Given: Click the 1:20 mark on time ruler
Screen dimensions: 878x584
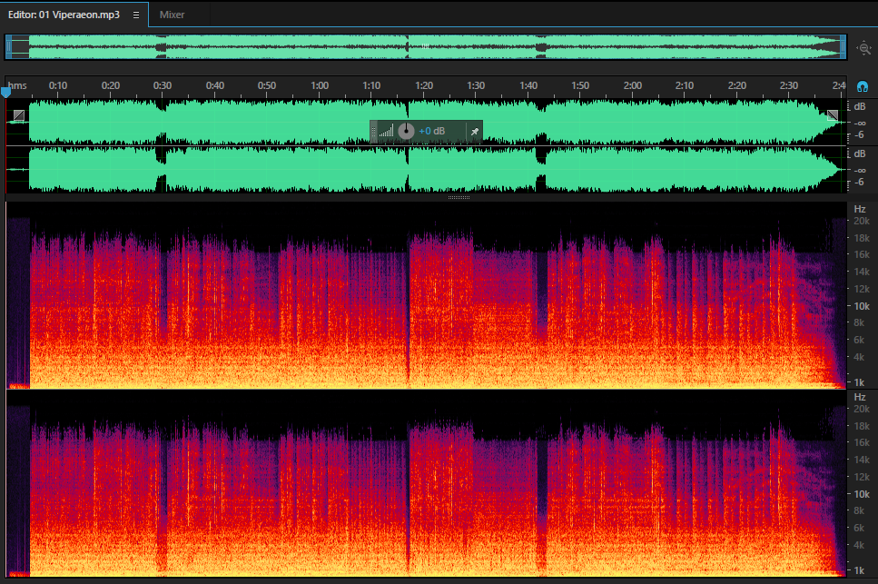Looking at the screenshot, I should [424, 85].
